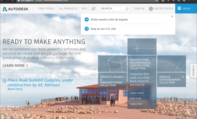The image size is (197, 119).
Task: Open the Free Trials nav item
Action: [x=46, y=9]
